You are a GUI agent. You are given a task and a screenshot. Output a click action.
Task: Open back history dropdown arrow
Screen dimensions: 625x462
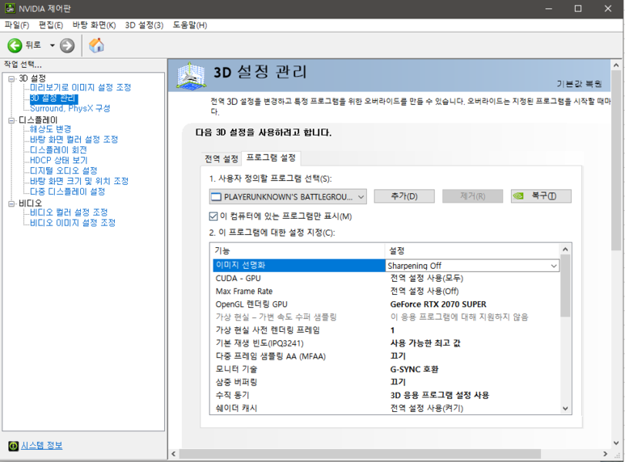click(53, 45)
